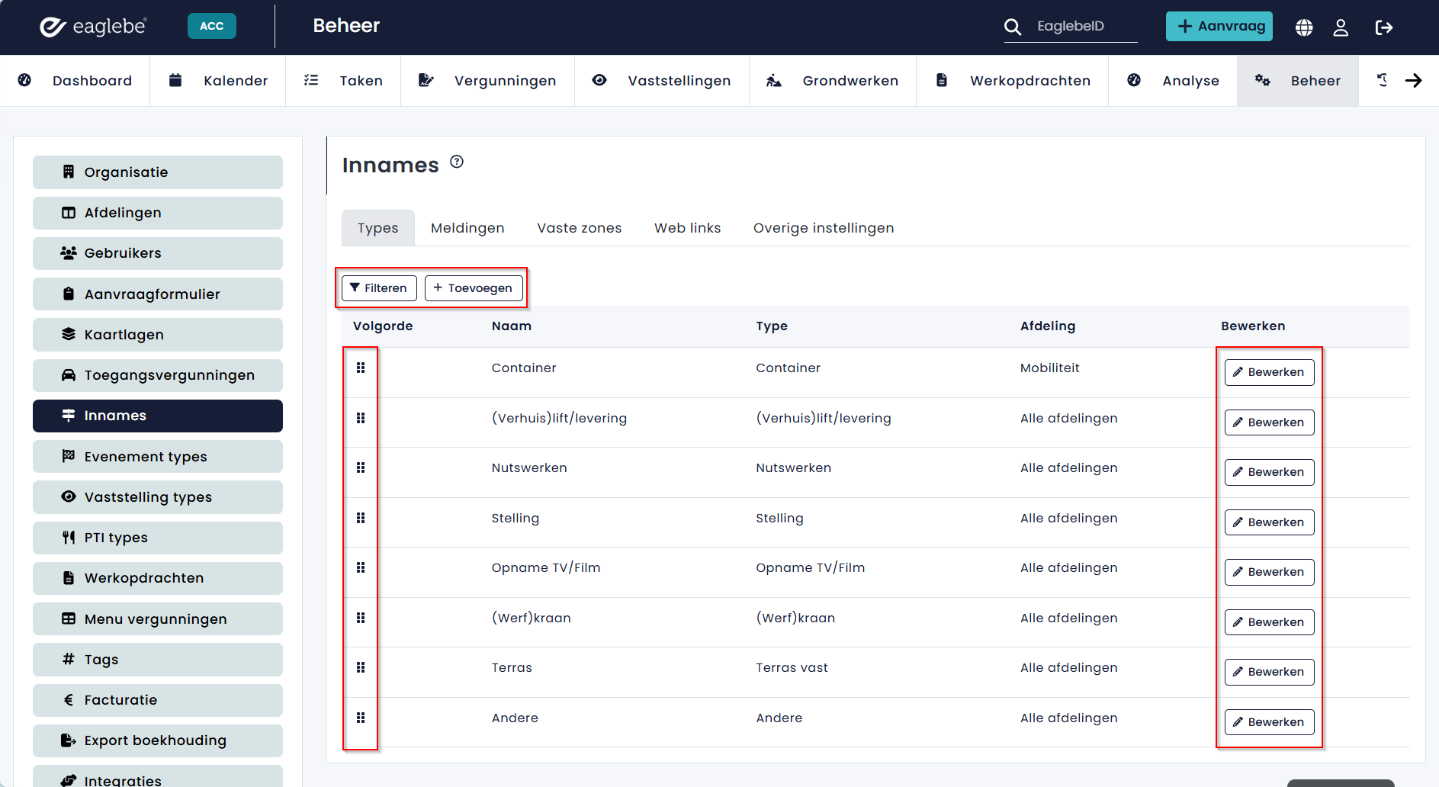The image size is (1439, 787).
Task: Click Bewerken for the Stelling row
Action: pos(1269,522)
